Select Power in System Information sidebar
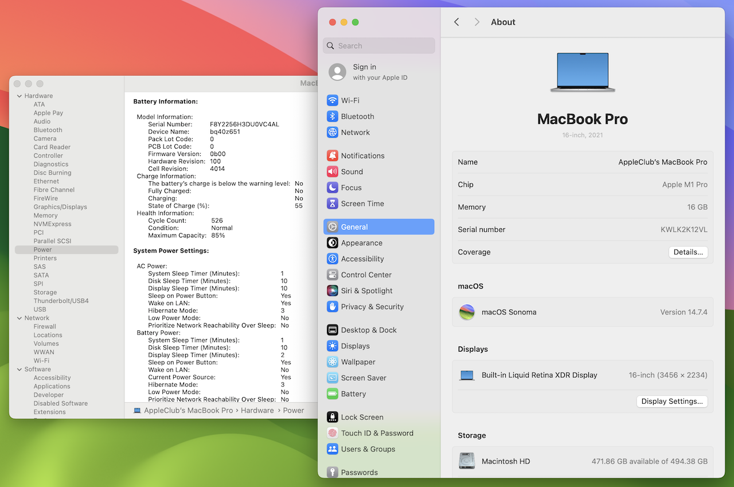Screen dimensions: 734x487 pyautogui.click(x=67, y=250)
